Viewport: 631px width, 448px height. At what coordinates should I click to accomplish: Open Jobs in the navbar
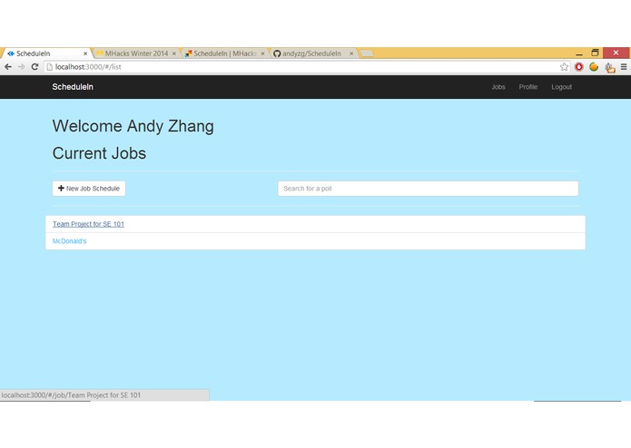(x=498, y=87)
